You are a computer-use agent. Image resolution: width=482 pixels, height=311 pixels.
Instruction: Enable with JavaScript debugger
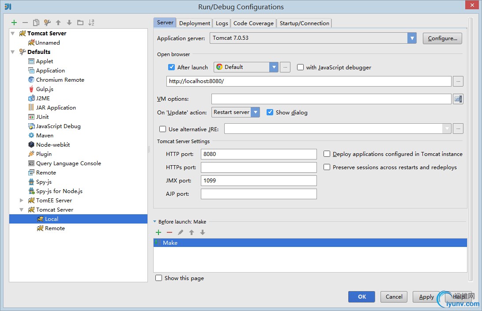(x=300, y=67)
